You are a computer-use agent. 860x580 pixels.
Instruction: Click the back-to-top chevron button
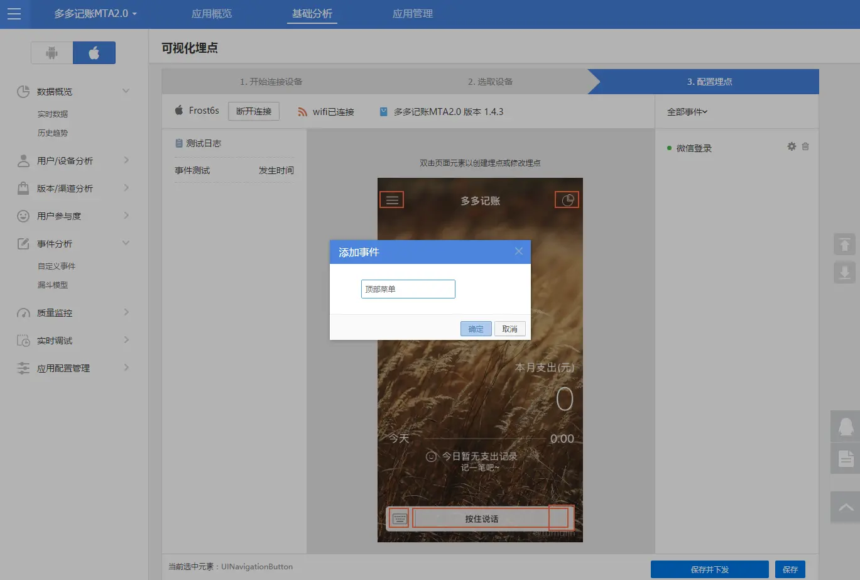tap(846, 507)
